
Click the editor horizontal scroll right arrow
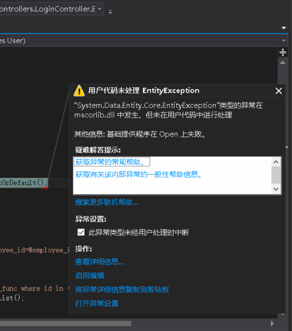tap(272, 323)
